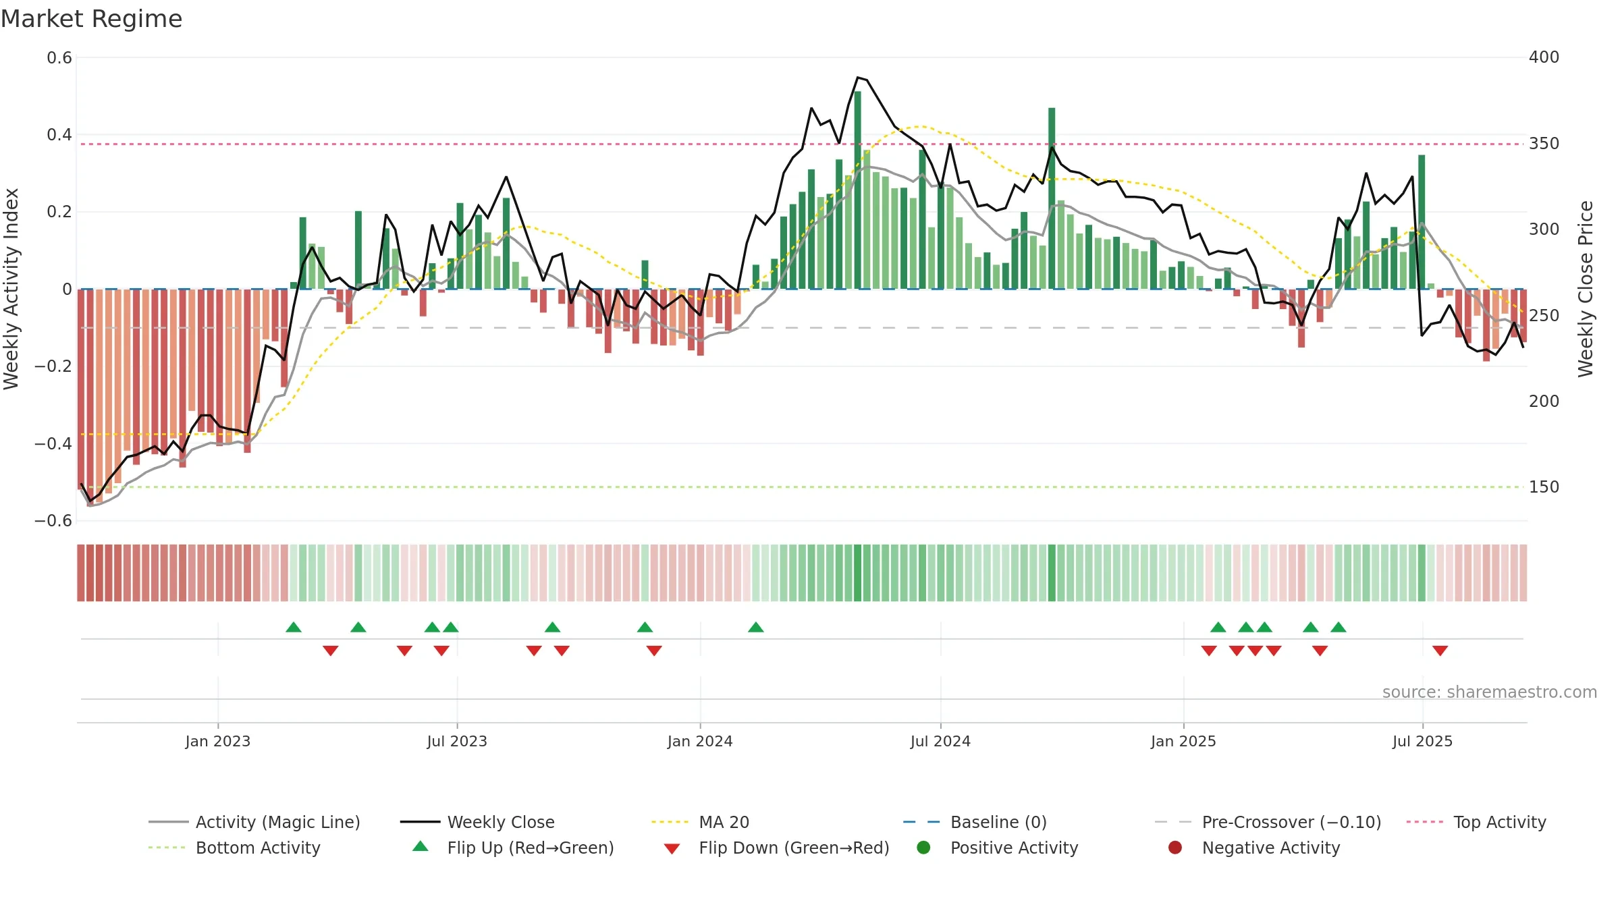Click the Negative Activity red circle icon
The image size is (1620, 911).
(x=1175, y=847)
